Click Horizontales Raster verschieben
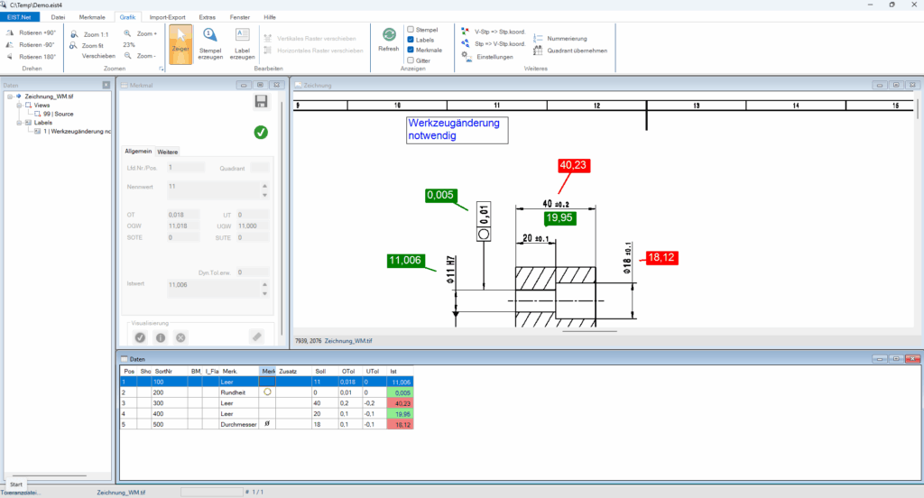Screen dimensions: 924x498 [313, 51]
